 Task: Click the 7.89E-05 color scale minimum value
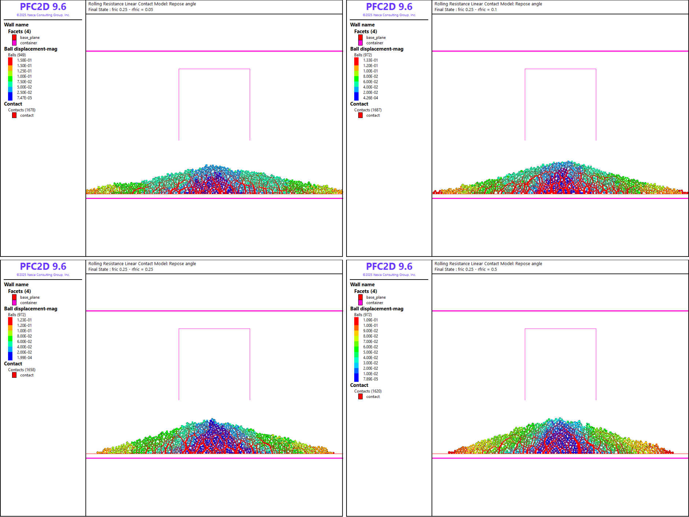click(x=370, y=379)
